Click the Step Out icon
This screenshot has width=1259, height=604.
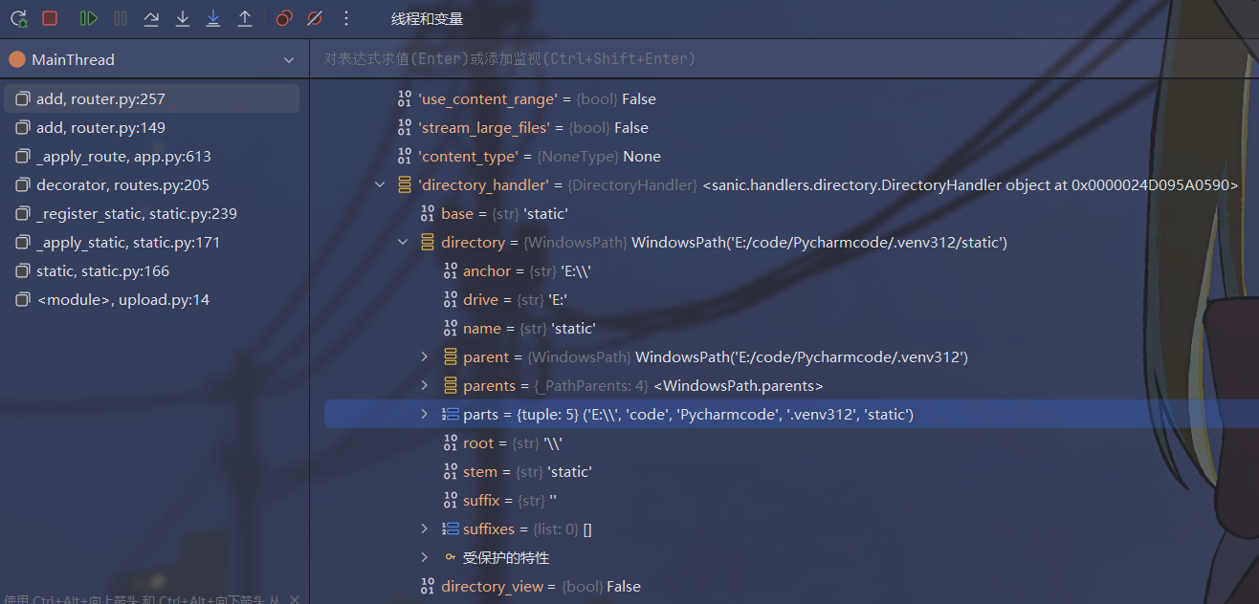click(245, 18)
